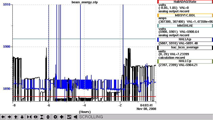Click the VAL=0 readout for HallADAQState

click(184, 8)
